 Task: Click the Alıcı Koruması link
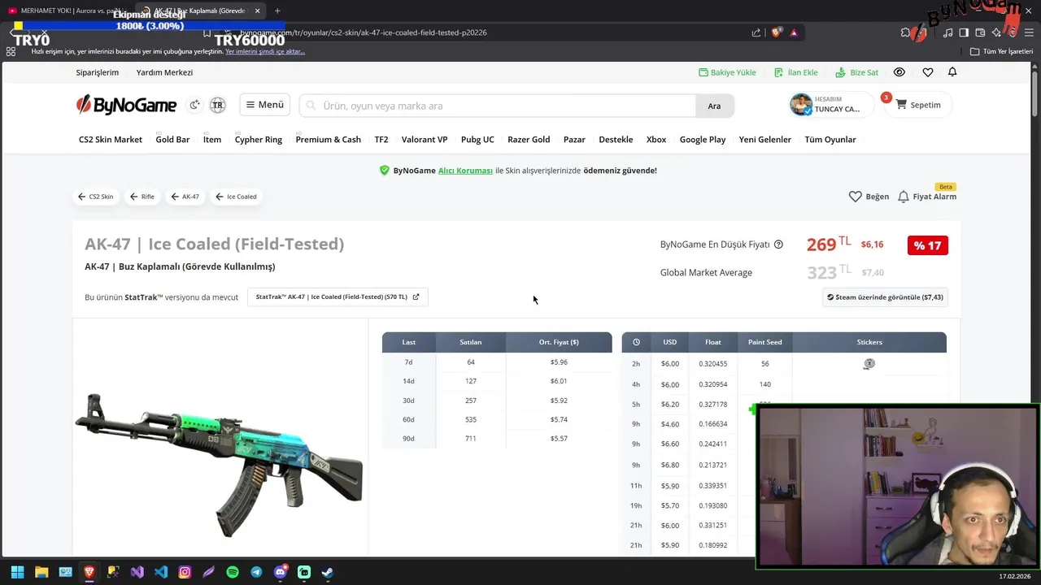[465, 171]
